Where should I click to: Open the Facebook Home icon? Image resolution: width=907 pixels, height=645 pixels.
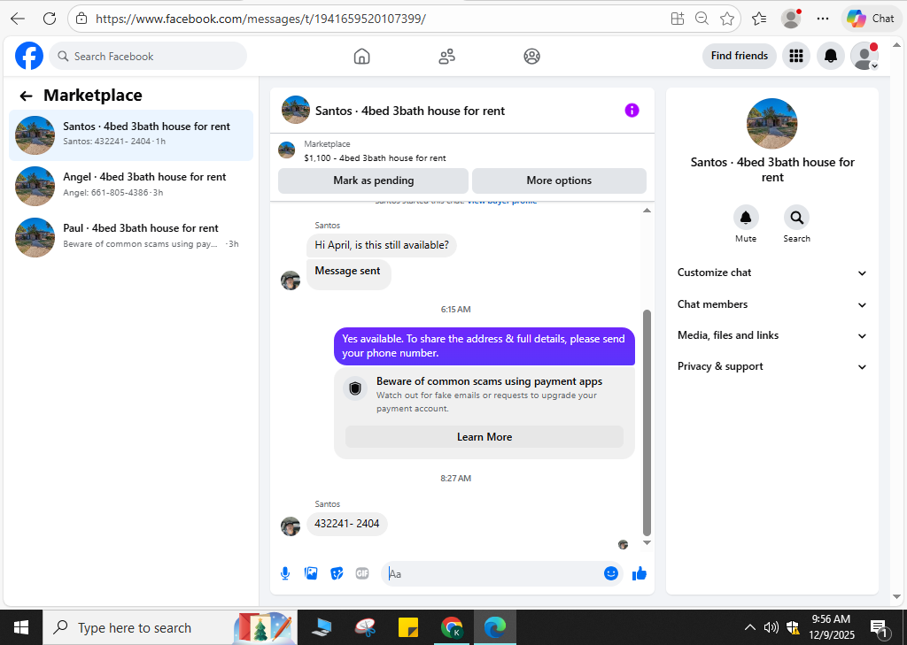point(361,56)
